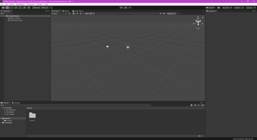Select the Move tool
Screen dimensions: 257x140
click(7, 8)
